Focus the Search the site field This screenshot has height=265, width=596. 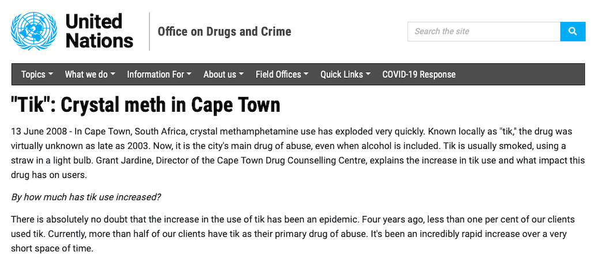[x=484, y=31]
